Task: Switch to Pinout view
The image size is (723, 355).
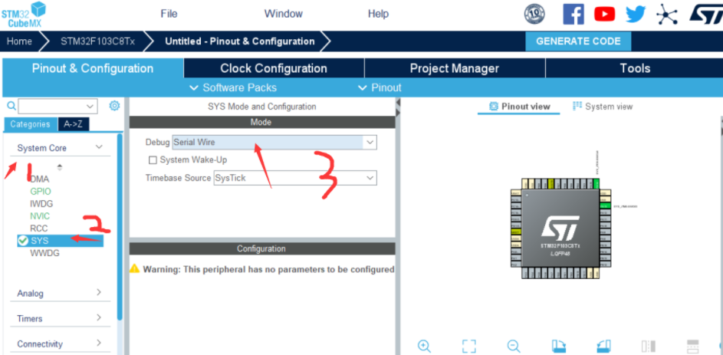Action: pos(519,107)
